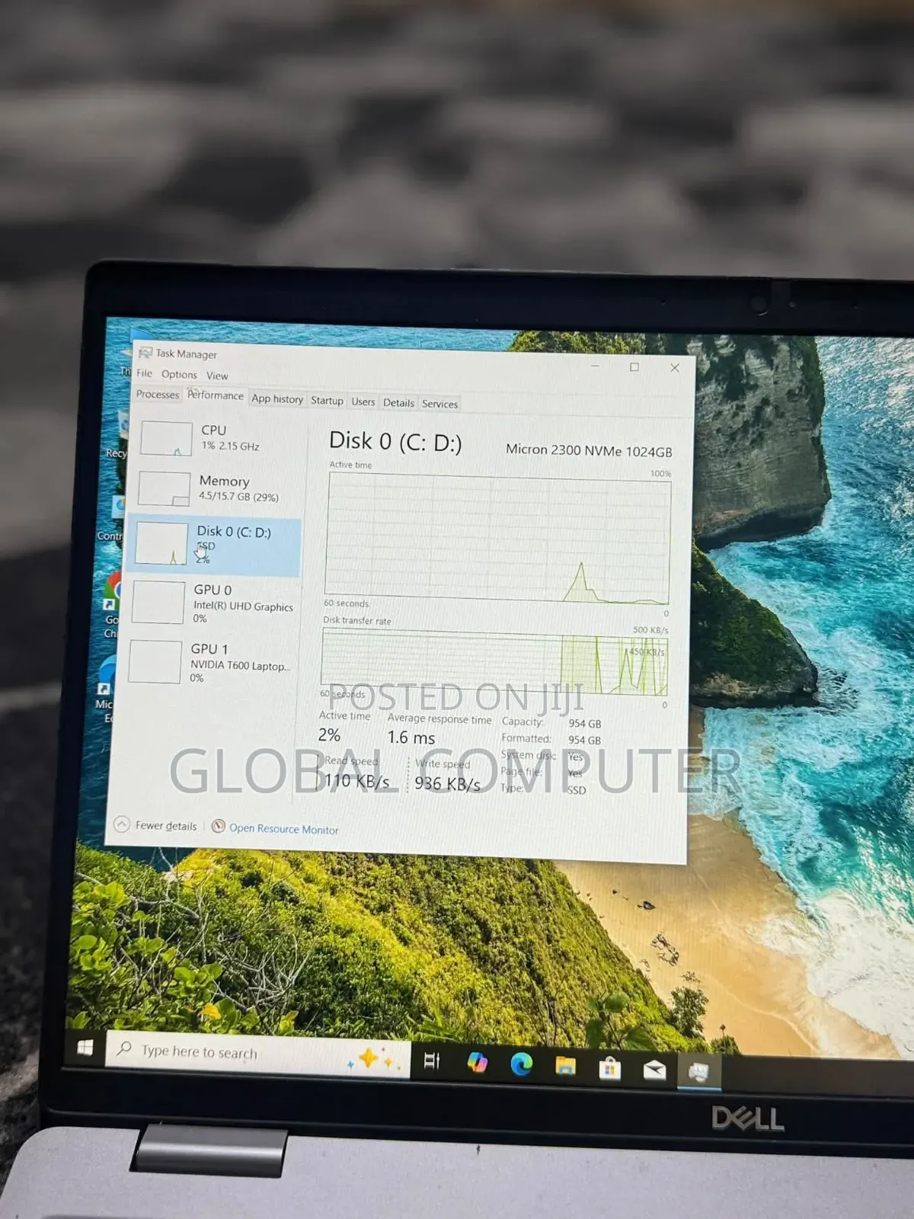Image resolution: width=914 pixels, height=1219 pixels.
Task: Click the Disk transfer rate graph
Action: tap(495, 662)
